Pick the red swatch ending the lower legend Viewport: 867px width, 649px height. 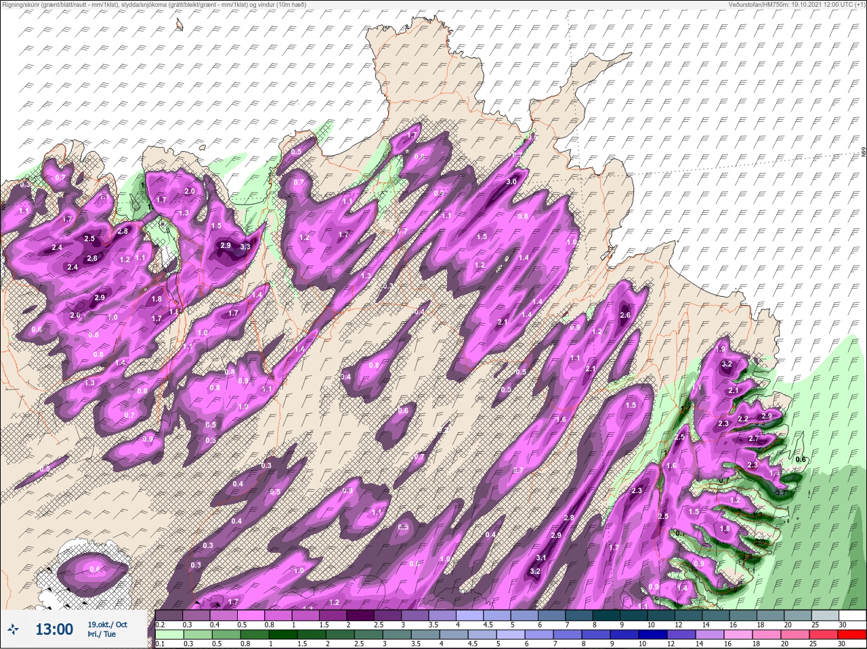(852, 635)
